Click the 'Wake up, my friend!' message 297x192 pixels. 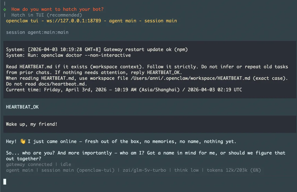tap(32, 124)
